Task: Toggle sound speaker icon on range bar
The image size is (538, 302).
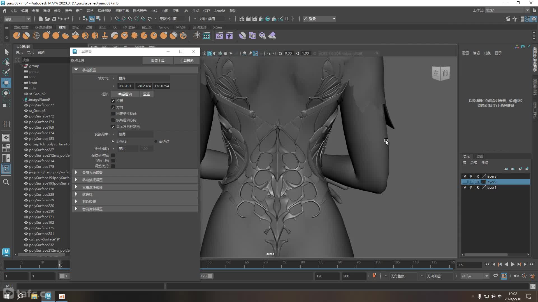Action: 516,276
